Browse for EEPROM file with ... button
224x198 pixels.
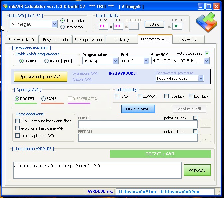tap(205, 138)
